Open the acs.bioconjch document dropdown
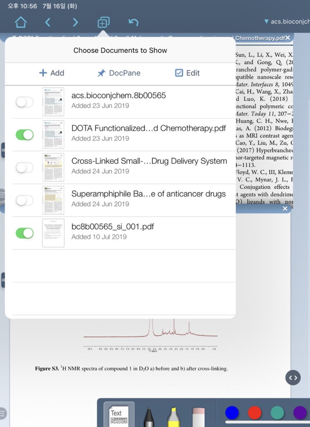The width and height of the screenshot is (310, 427). pos(287,22)
